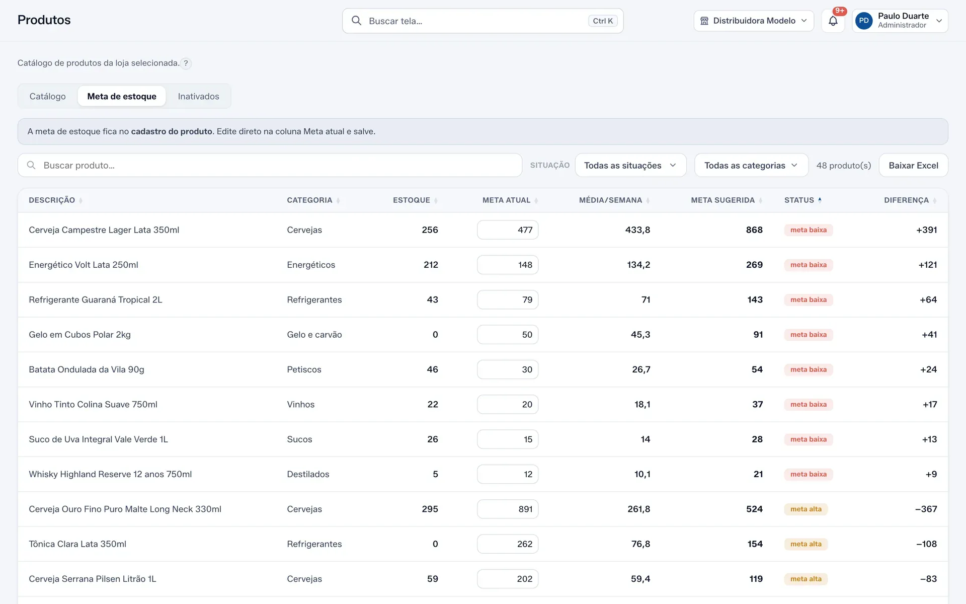The image size is (966, 604).
Task: Click the magnifier icon in Buscar tela
Action: click(x=356, y=21)
